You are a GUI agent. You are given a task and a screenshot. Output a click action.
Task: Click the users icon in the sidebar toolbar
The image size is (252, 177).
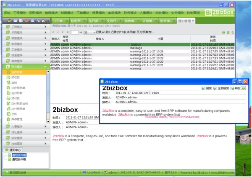(10, 21)
